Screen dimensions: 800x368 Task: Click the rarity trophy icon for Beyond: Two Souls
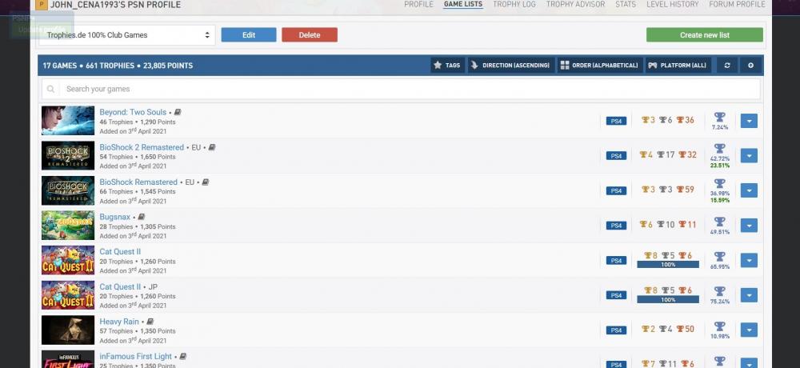click(x=719, y=116)
